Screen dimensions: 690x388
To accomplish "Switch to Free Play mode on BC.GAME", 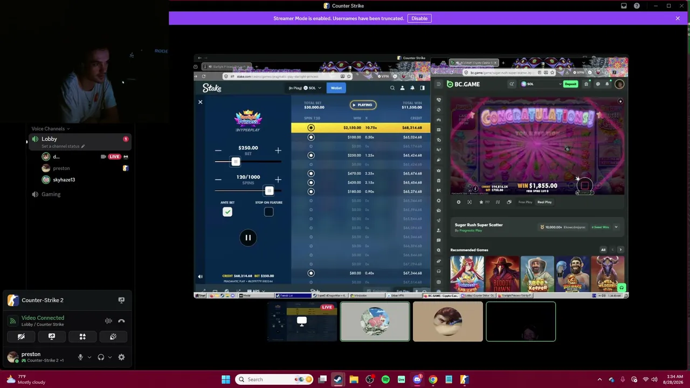I will pos(525,202).
